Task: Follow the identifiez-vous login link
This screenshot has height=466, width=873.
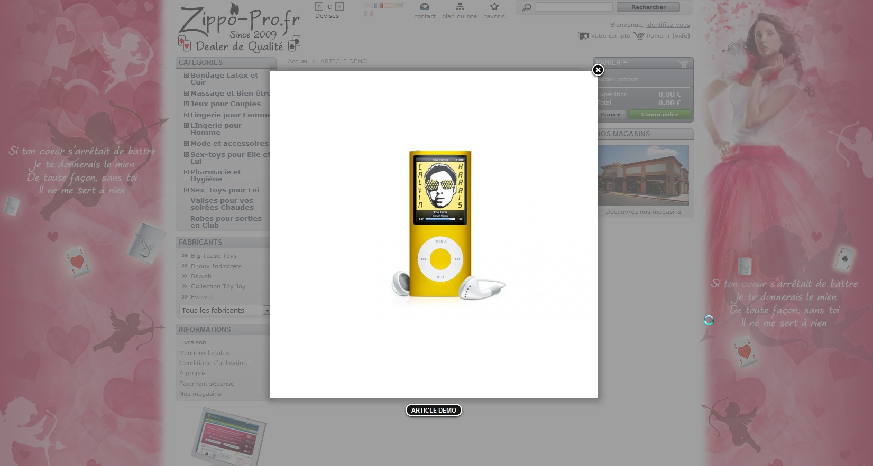Action: coord(668,25)
